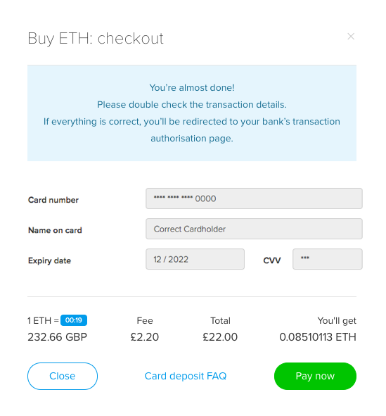386x416 pixels.
Task: Click the Name on card label
Action: tap(55, 230)
